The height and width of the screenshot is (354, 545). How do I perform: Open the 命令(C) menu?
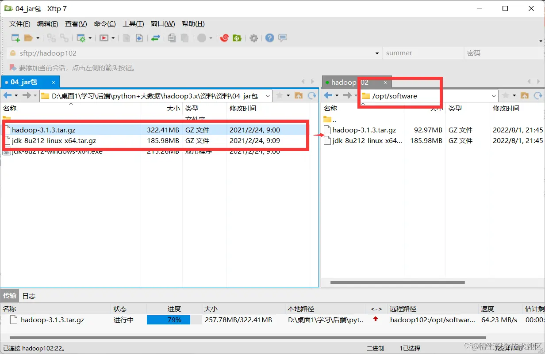[x=105, y=24]
